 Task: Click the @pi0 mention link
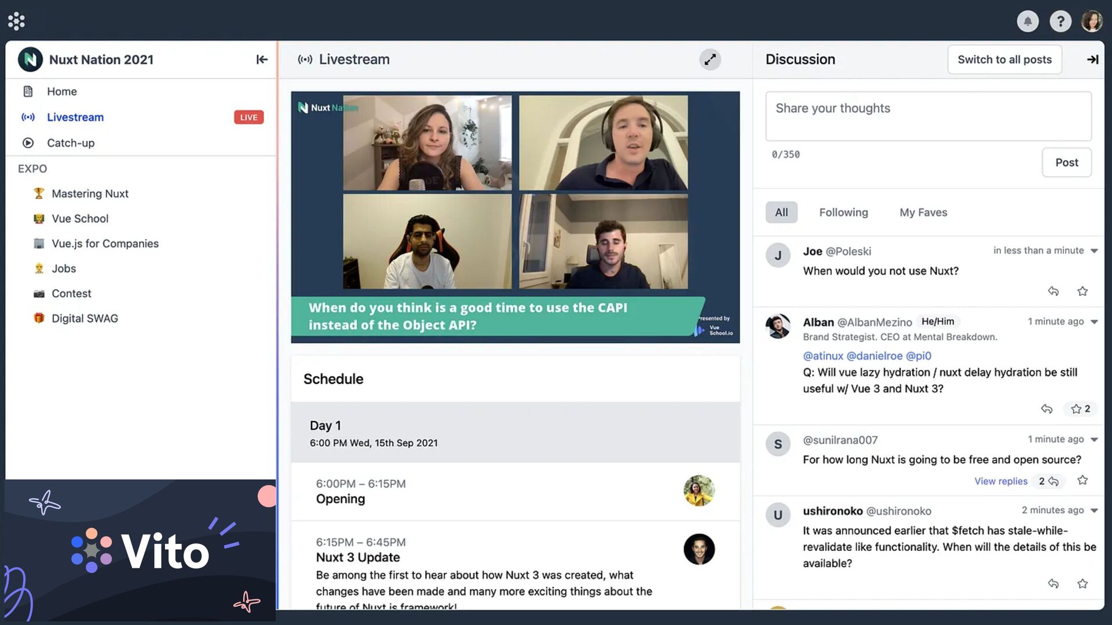[x=919, y=356]
